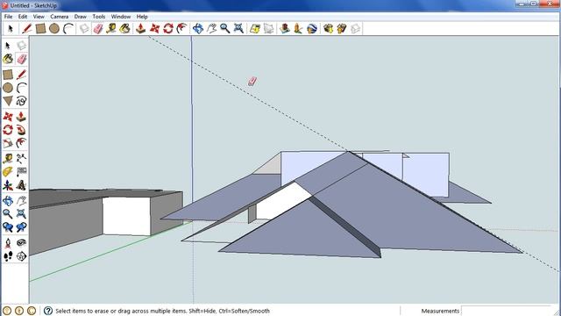Open the Window menu
Image resolution: width=561 pixels, height=316 pixels.
pos(121,17)
